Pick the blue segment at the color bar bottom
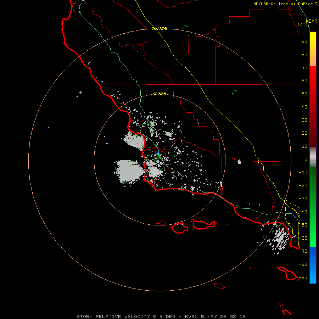 [313, 265]
